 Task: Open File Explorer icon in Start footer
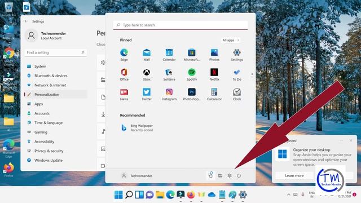(220, 175)
